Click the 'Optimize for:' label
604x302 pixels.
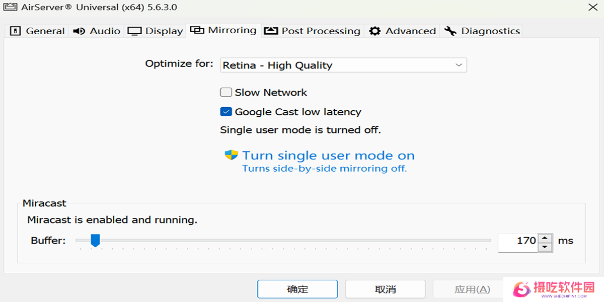[179, 64]
